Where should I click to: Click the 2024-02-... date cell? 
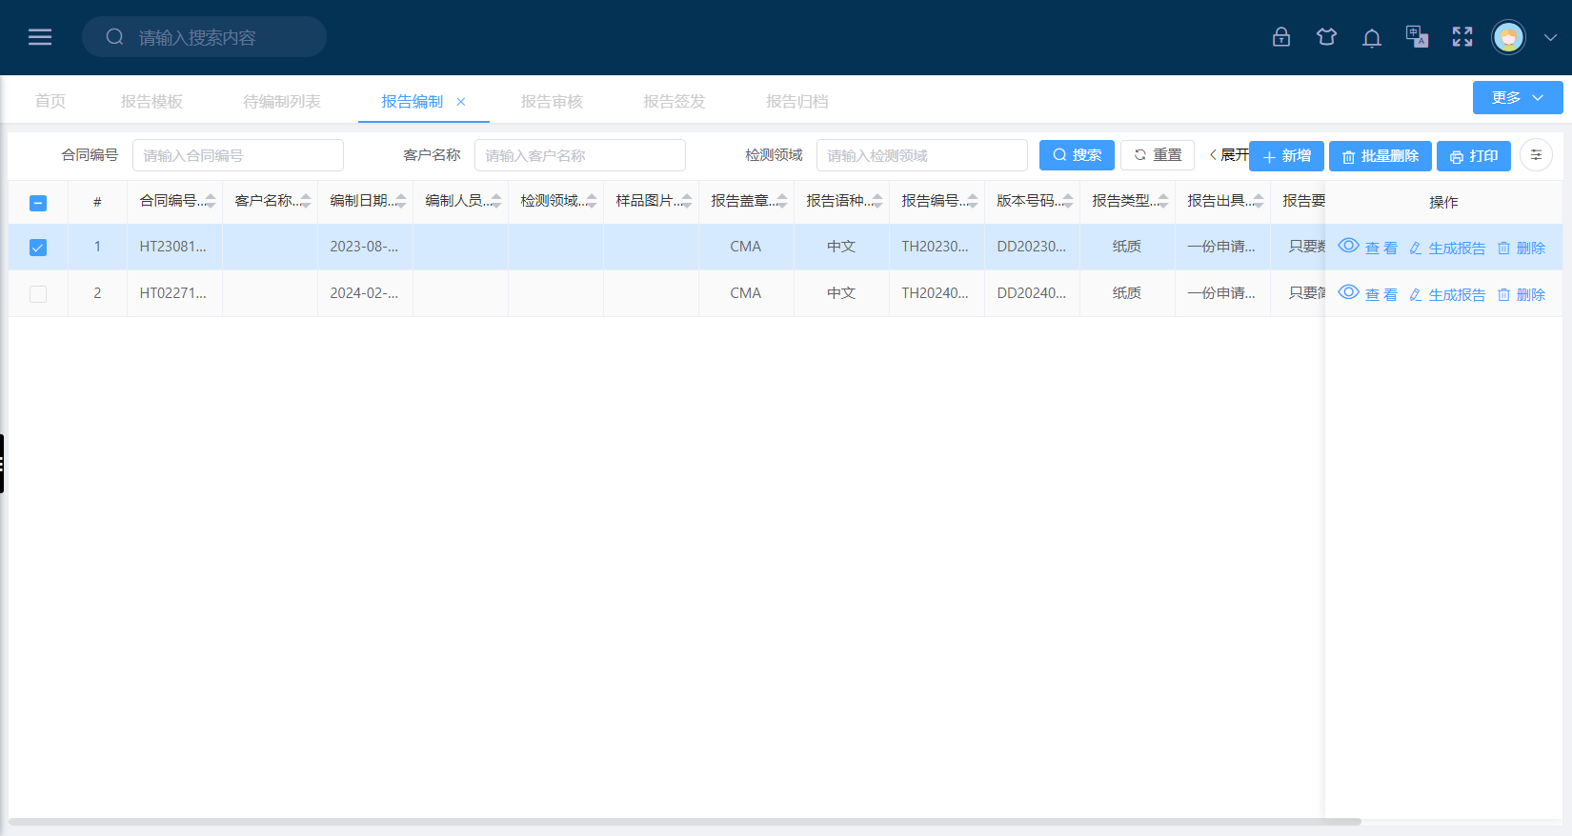coord(365,293)
